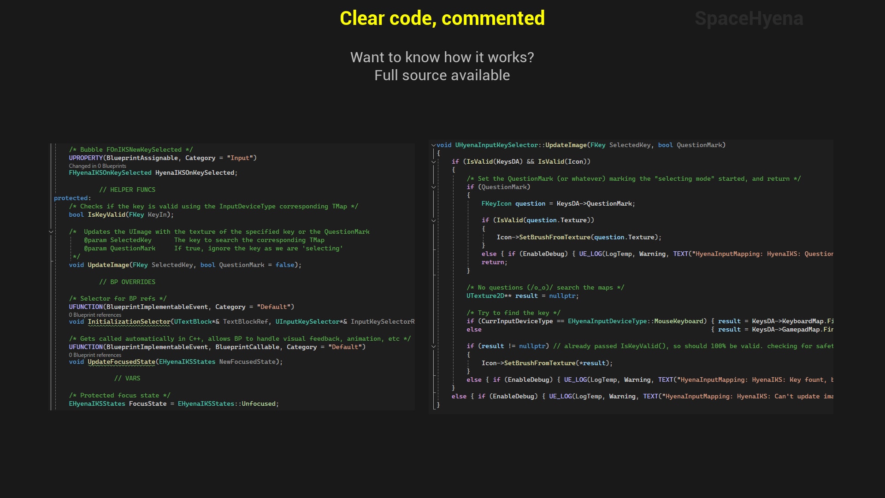Collapse the 'Updates the UImage' comment block chevron

[51, 232]
